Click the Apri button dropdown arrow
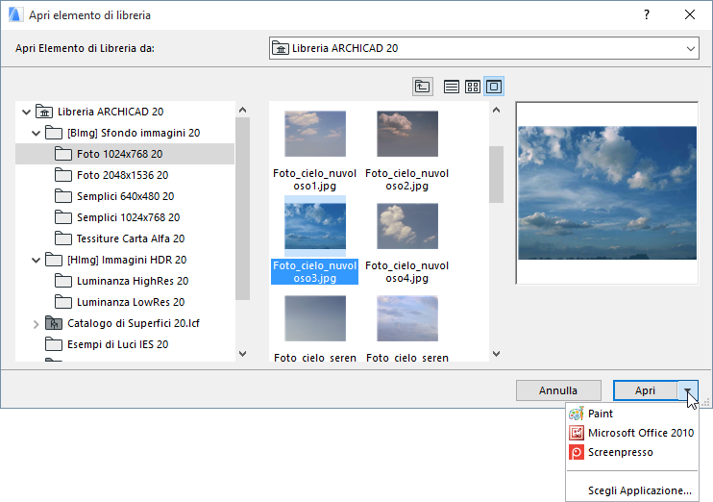This screenshot has width=713, height=502. pos(688,390)
